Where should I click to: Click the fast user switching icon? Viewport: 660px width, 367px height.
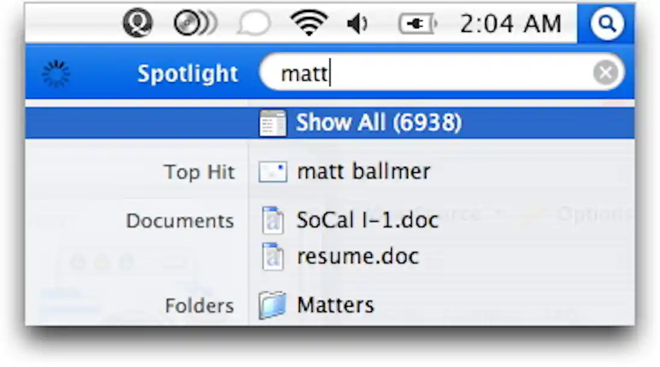[137, 24]
